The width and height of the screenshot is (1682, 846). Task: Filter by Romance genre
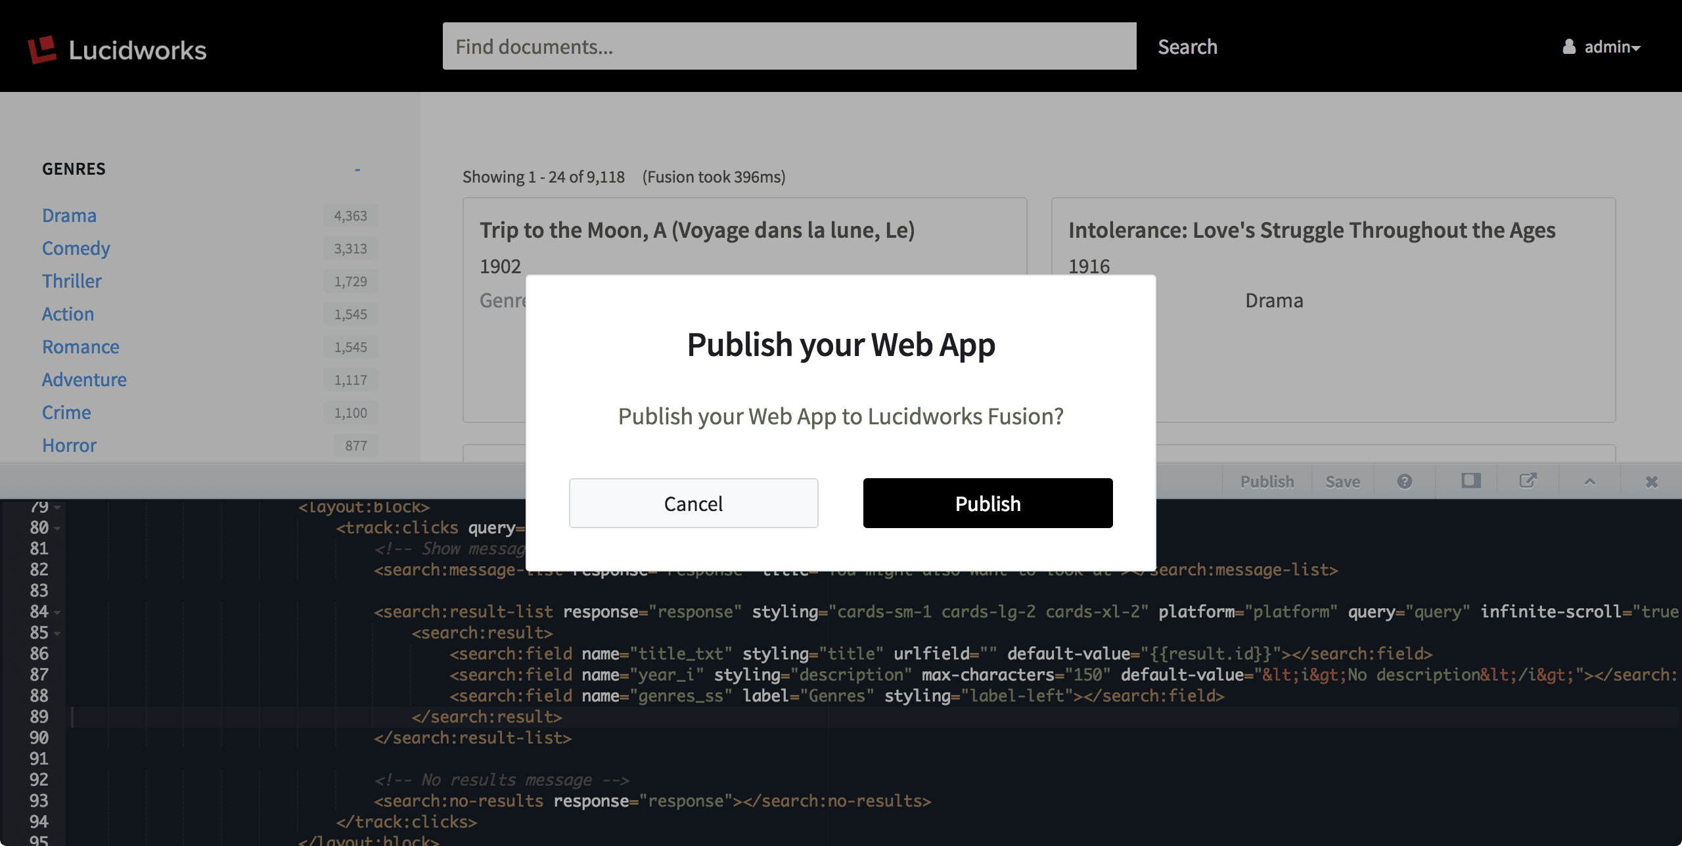(x=81, y=347)
